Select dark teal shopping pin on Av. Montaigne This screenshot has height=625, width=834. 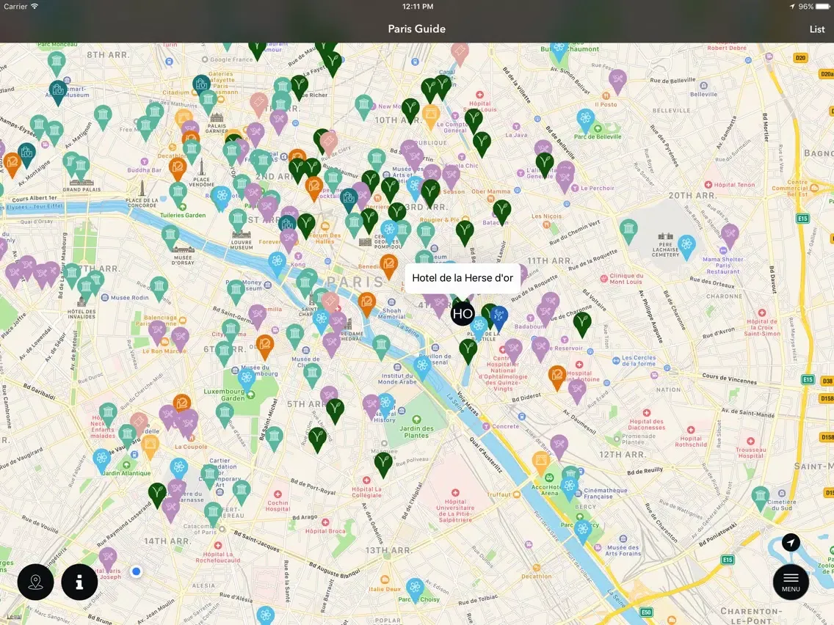[x=26, y=153]
